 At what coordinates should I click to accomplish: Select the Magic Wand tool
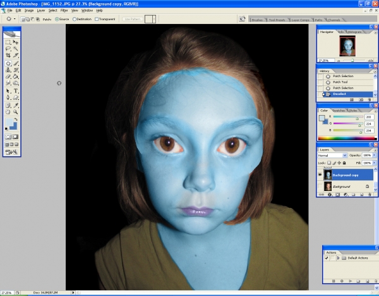[15, 49]
